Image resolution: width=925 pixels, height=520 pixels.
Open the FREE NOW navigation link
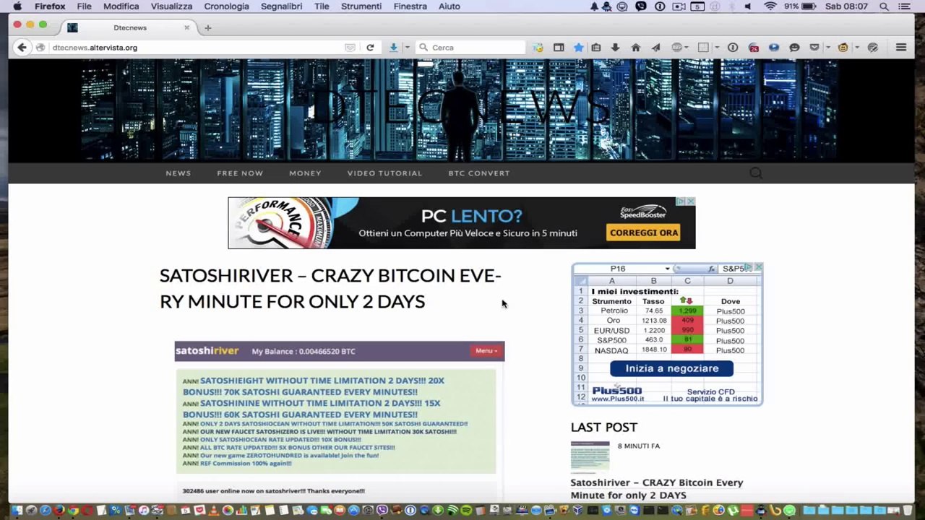[x=240, y=173]
